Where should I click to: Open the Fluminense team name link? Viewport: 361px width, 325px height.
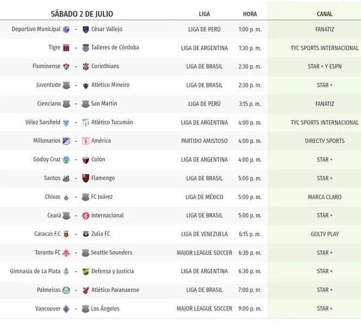pos(46,66)
